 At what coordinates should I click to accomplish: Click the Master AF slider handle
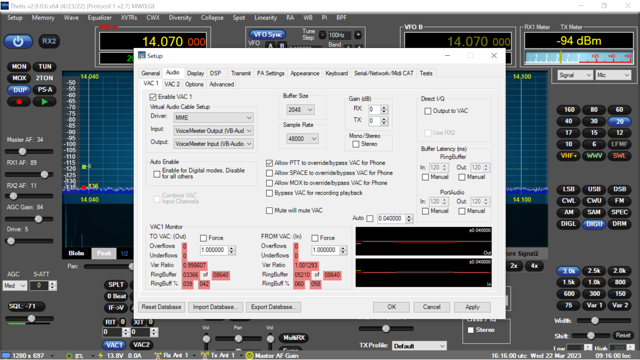click(22, 151)
